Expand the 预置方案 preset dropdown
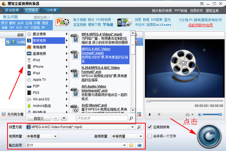 click(133, 127)
